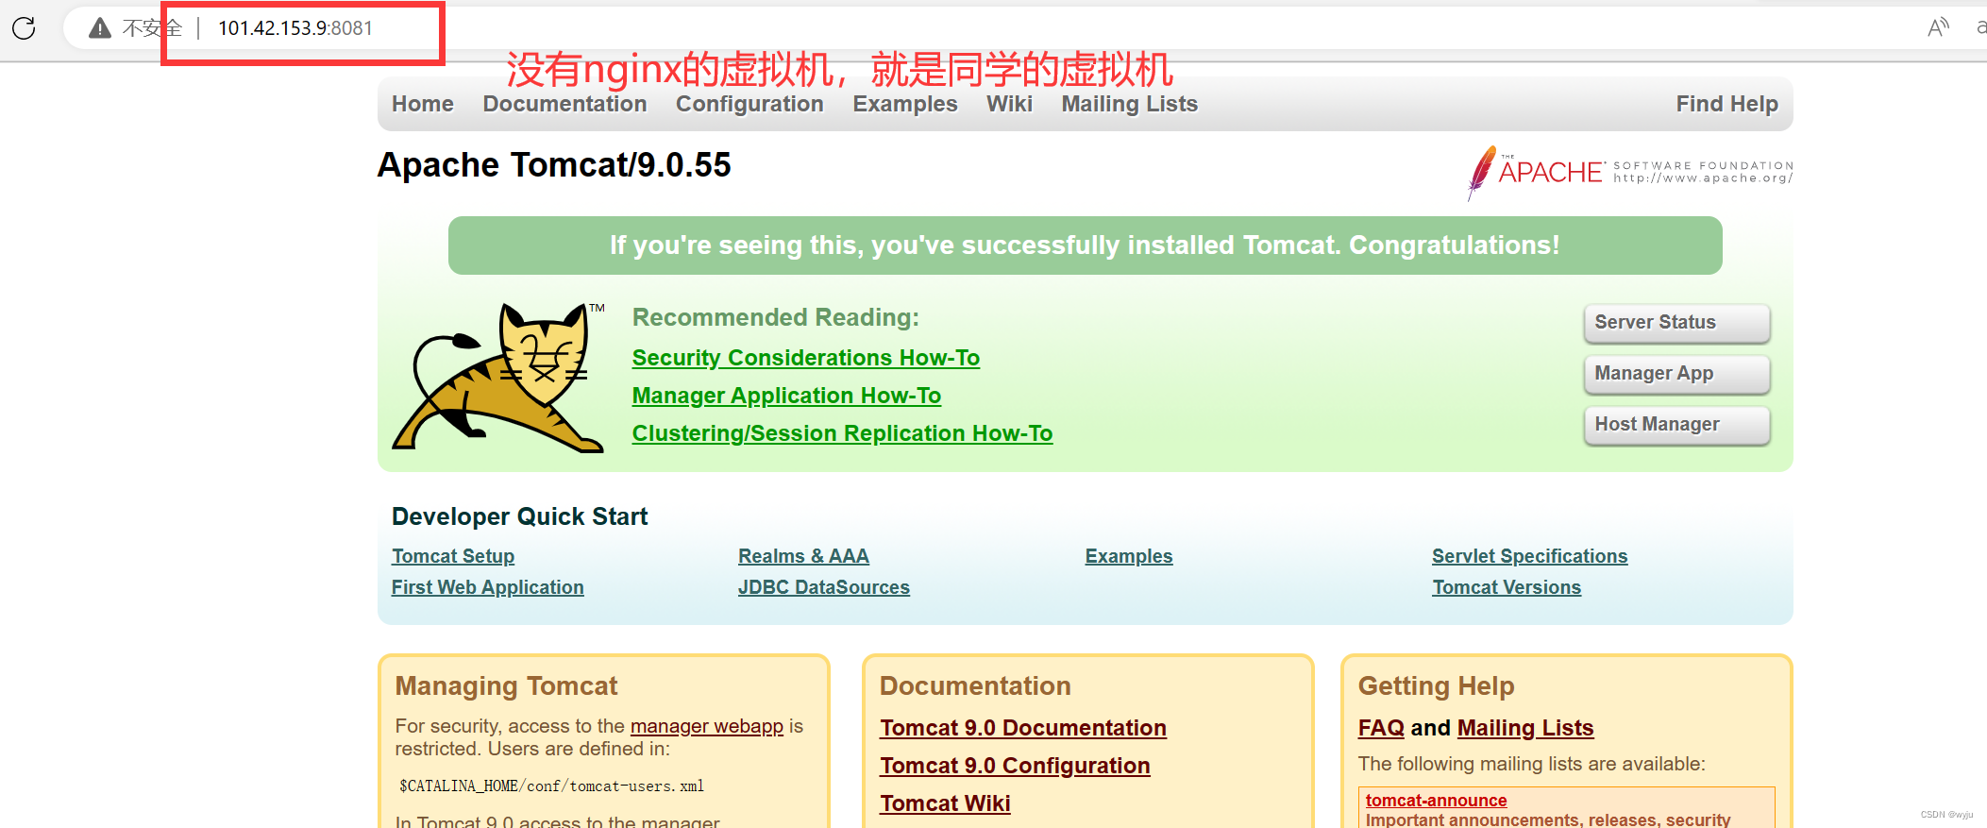Open the tomcat-announce mailing list link
Image resolution: width=1987 pixels, height=828 pixels.
[x=1436, y=801]
